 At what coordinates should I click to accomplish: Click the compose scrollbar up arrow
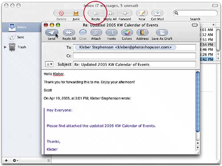(198, 143)
